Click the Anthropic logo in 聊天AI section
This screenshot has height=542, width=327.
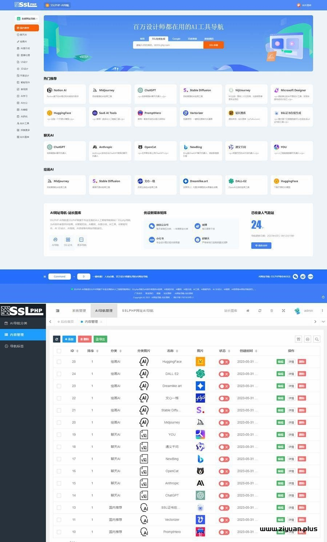point(95,147)
